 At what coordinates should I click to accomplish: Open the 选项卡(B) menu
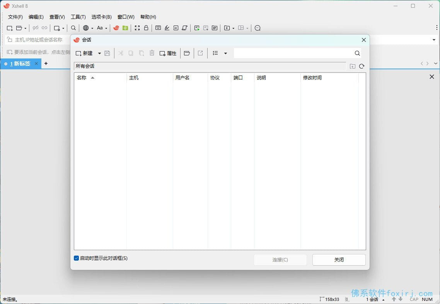coord(101,17)
